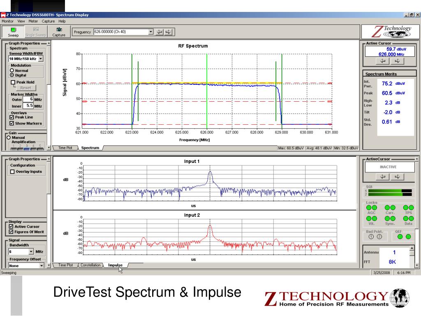Viewport: 421px width, 316px height.
Task: Select Manual gain option
Action: point(9,137)
